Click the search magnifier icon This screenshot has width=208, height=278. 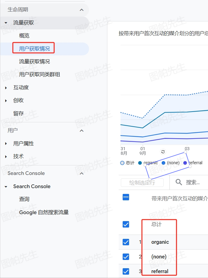179,182
